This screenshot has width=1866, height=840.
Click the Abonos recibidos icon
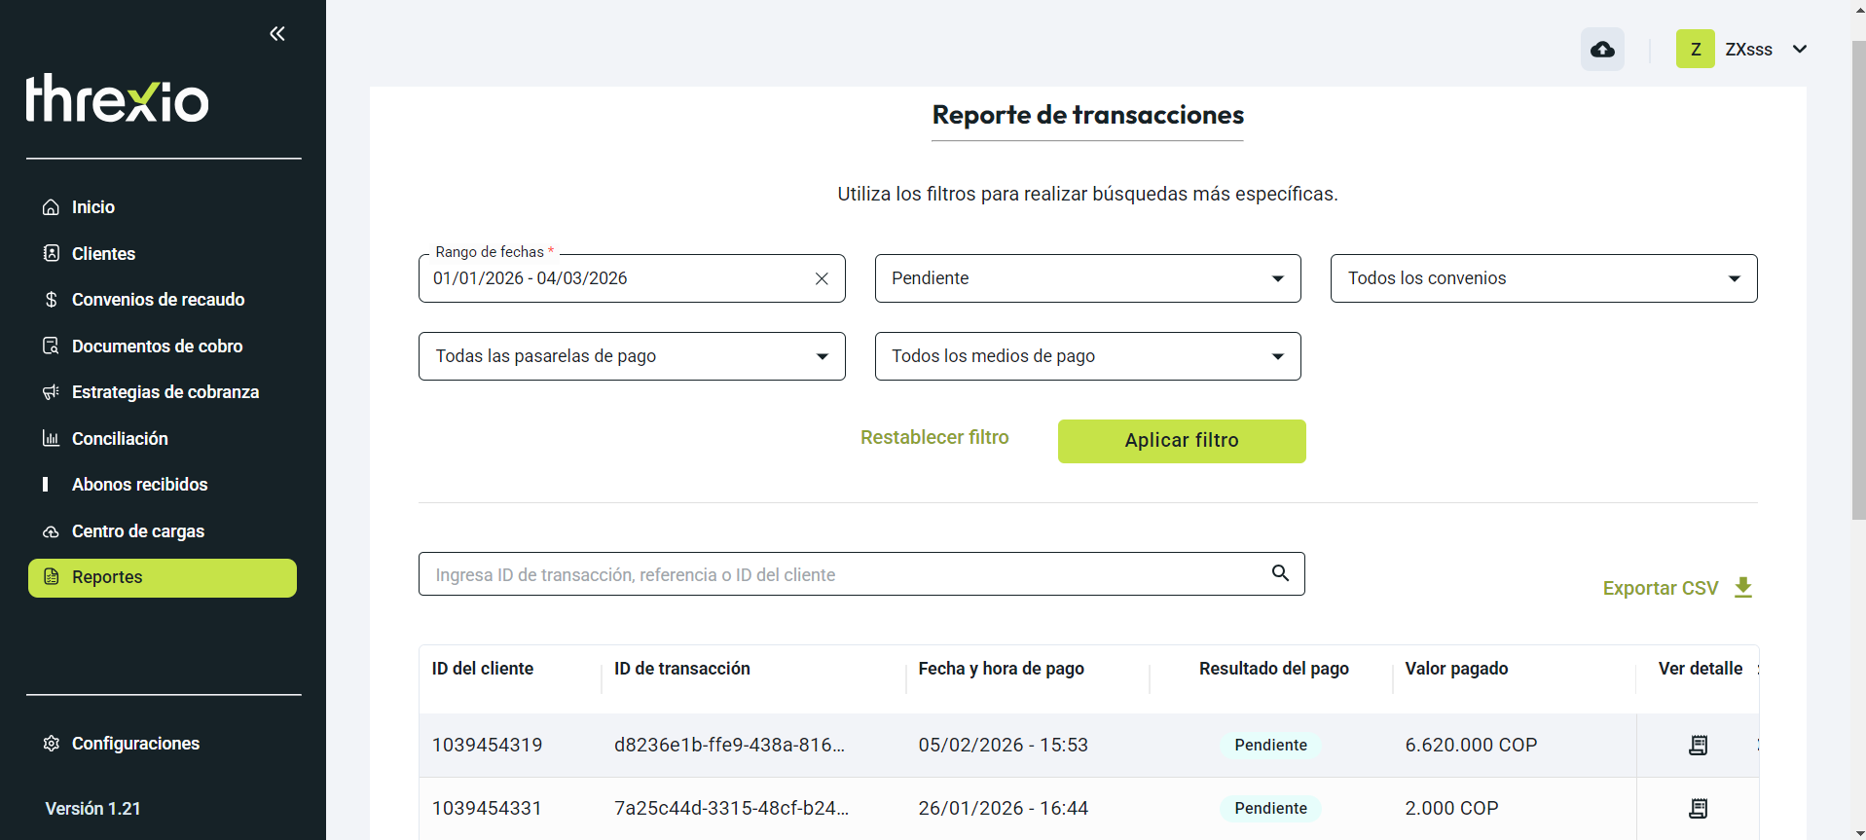pyautogui.click(x=45, y=485)
